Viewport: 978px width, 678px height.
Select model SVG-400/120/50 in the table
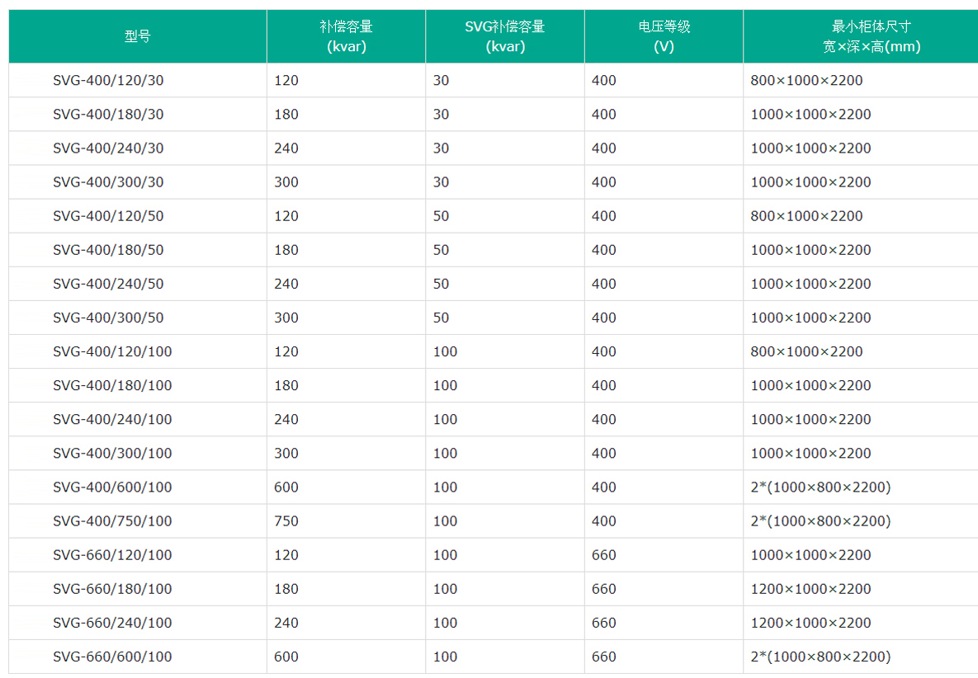pyautogui.click(x=108, y=216)
